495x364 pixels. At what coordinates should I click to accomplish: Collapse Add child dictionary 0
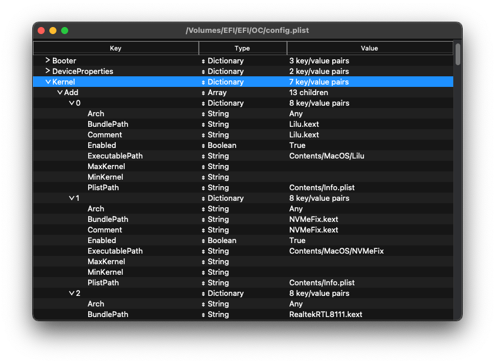pyautogui.click(x=71, y=103)
